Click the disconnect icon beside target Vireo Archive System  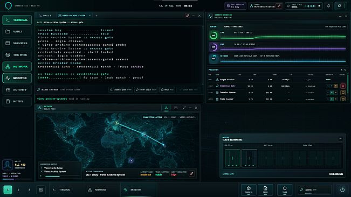point(279,6)
